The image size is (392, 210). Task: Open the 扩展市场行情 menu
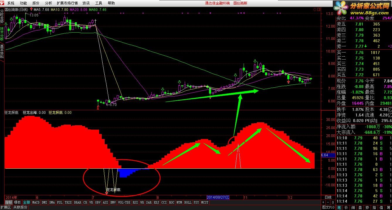pos(67,3)
